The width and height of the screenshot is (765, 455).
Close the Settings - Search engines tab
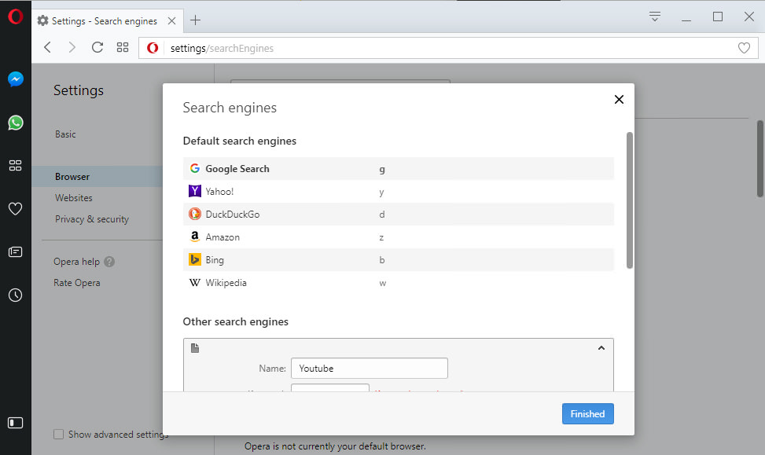click(171, 21)
